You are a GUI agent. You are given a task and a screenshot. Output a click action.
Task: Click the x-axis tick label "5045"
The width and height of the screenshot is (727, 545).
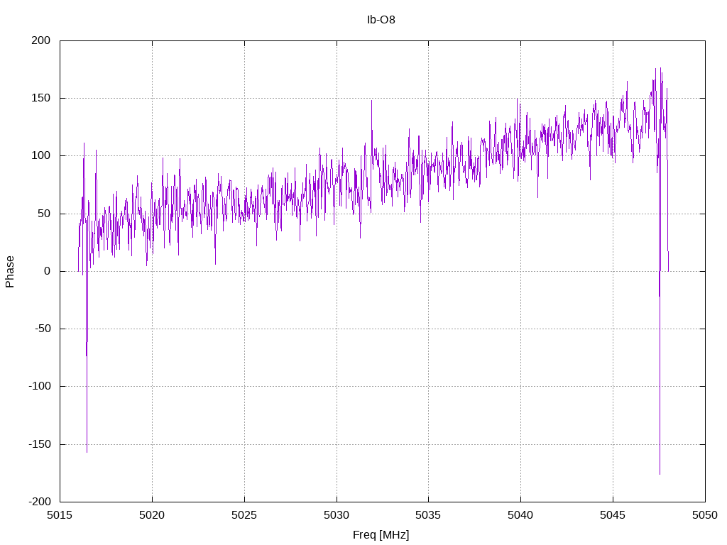click(x=613, y=515)
